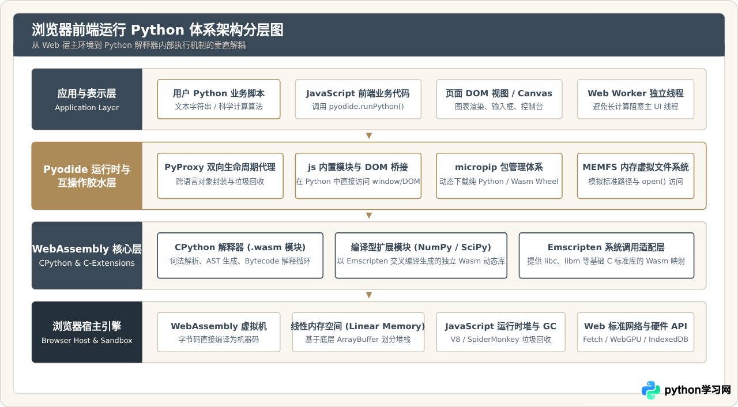738x407 pixels.
Task: Click the diagram title 浏览器前端运行 Python 体系架构分层图
Action: click(x=157, y=30)
